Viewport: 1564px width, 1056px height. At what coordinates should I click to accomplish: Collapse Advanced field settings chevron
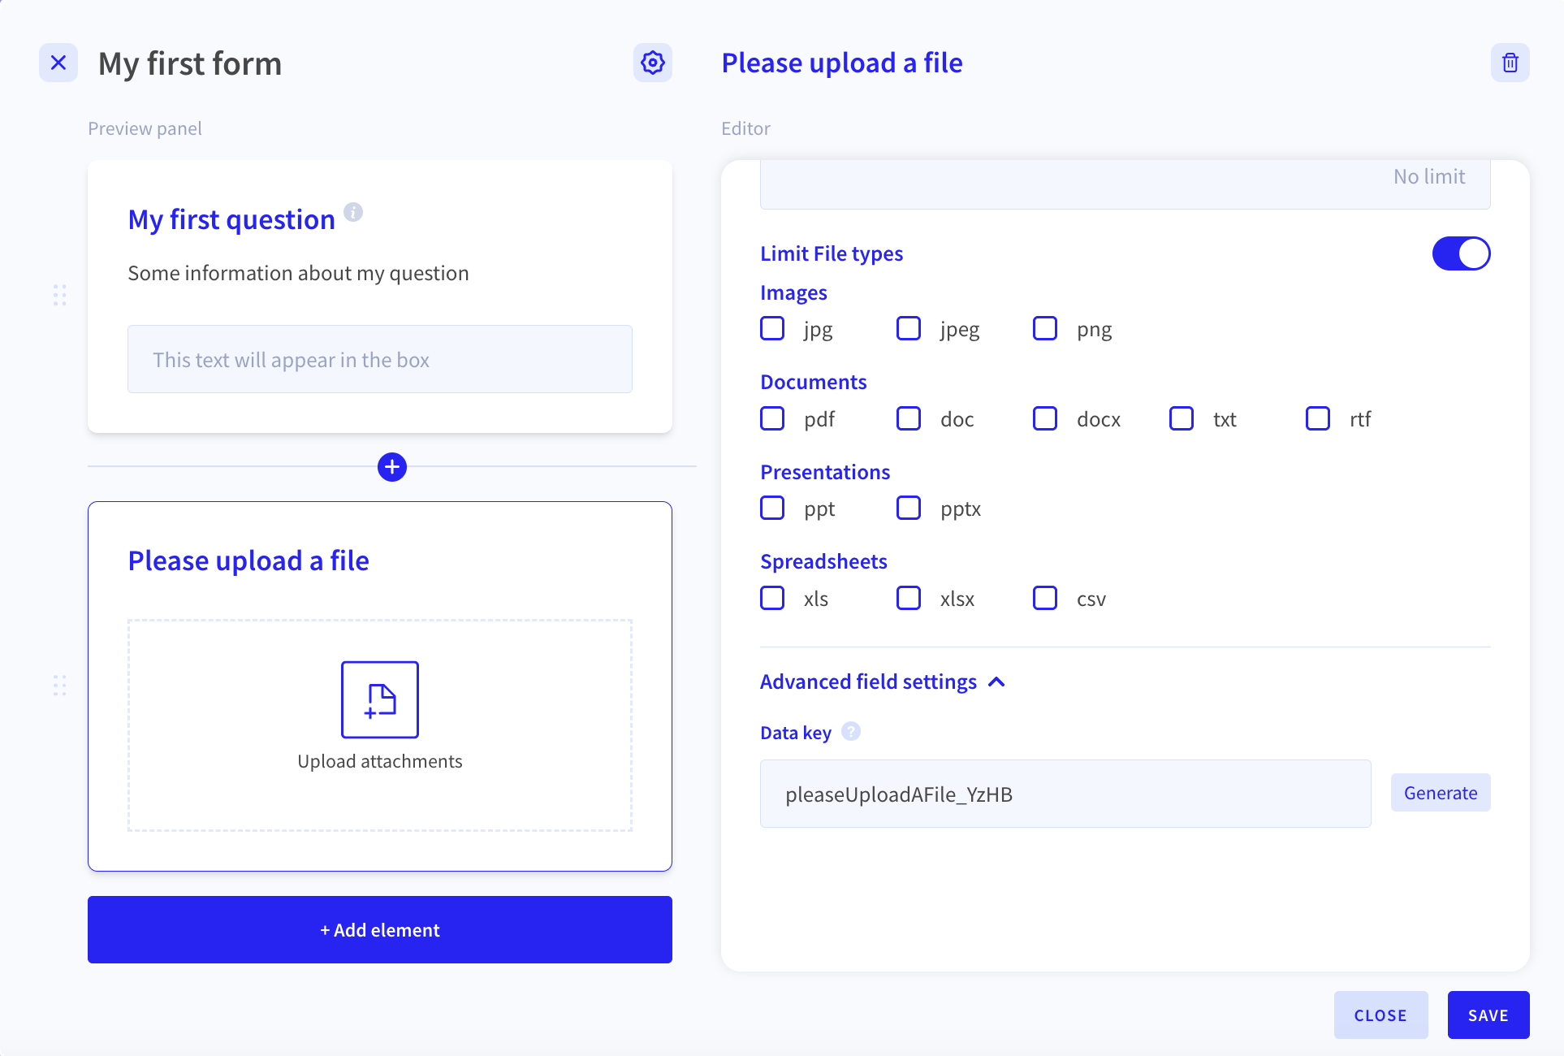[997, 682]
